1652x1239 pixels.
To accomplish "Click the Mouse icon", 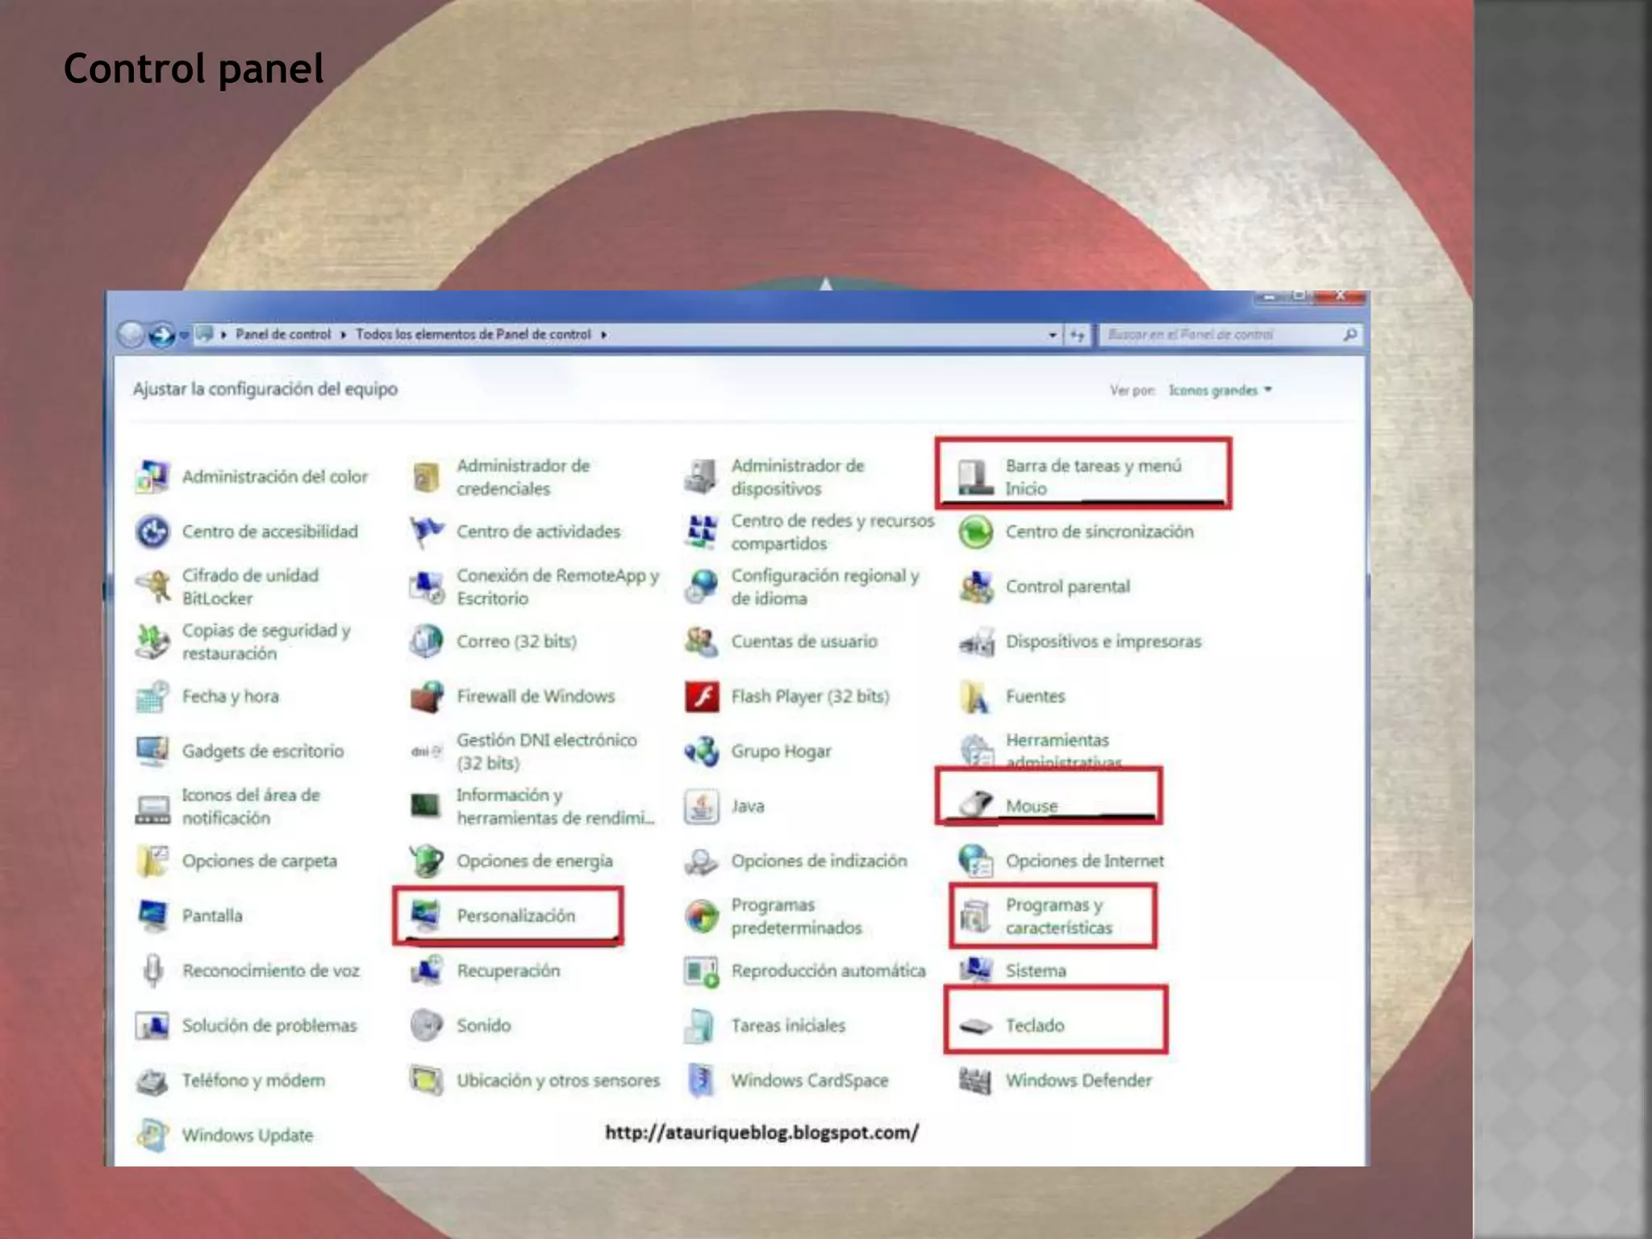I will (976, 804).
